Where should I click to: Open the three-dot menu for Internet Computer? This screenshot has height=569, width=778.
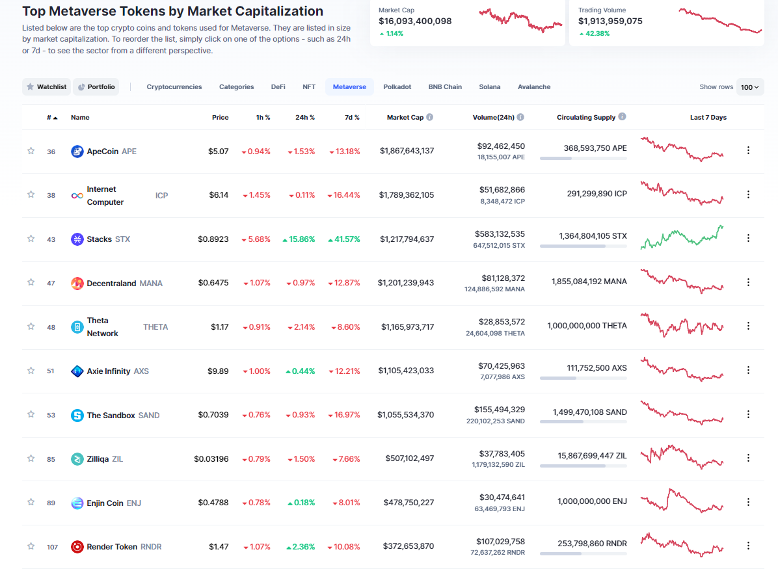point(748,194)
